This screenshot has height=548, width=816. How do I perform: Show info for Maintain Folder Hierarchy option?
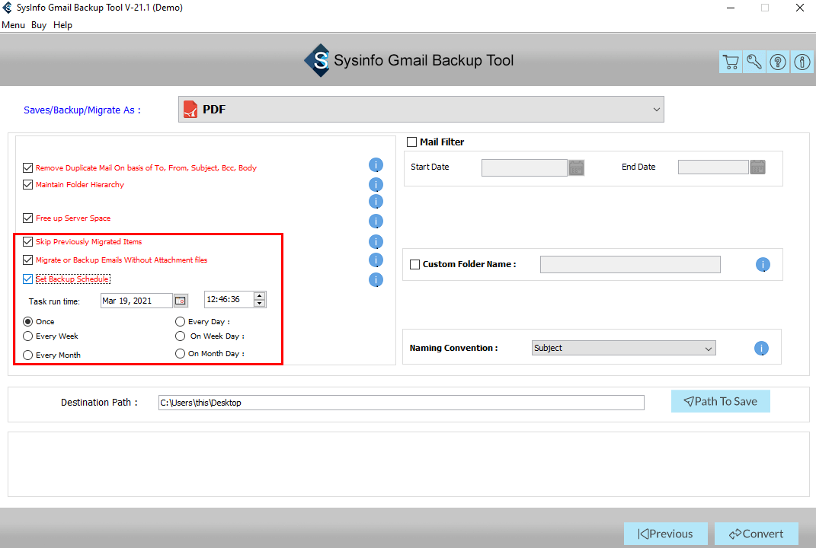(376, 185)
